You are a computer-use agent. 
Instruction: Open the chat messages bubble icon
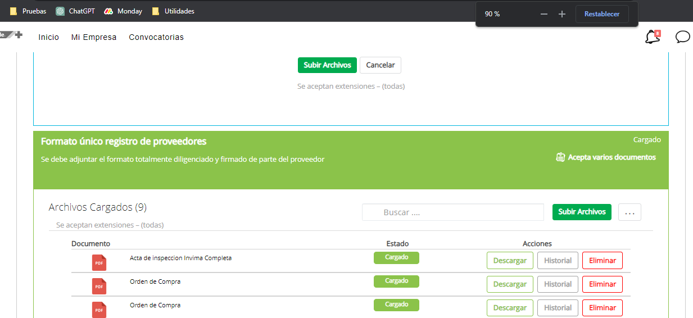click(x=682, y=37)
